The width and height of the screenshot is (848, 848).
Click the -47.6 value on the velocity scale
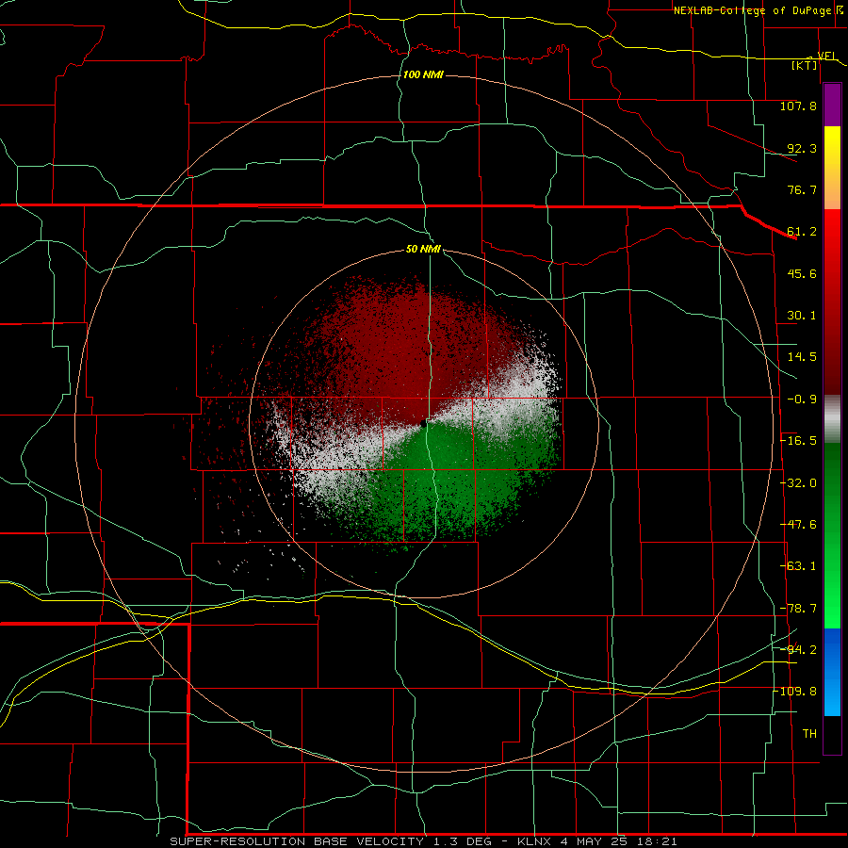[798, 525]
